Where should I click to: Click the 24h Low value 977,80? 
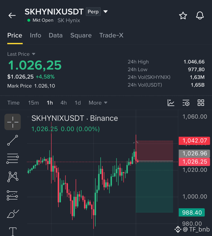click(x=196, y=69)
